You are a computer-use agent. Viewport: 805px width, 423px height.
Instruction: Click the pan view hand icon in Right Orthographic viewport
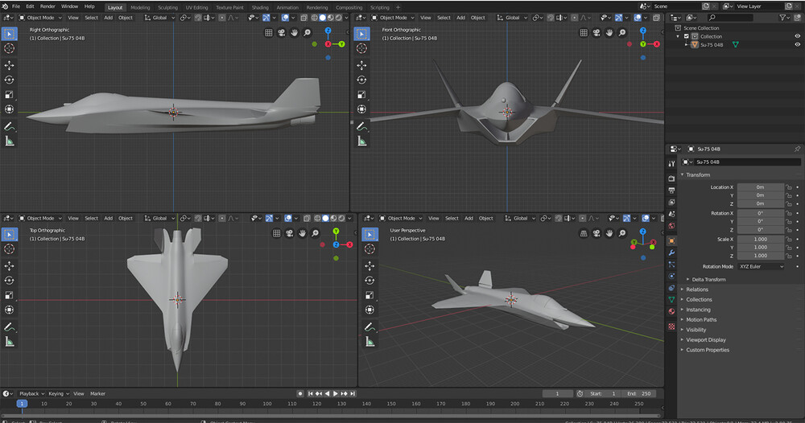[295, 33]
